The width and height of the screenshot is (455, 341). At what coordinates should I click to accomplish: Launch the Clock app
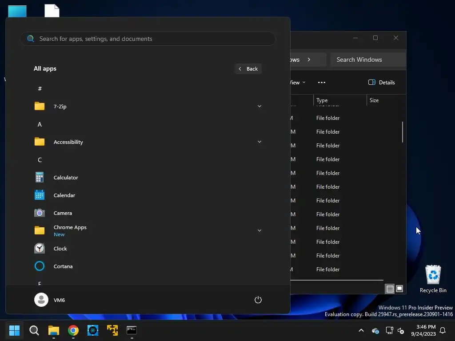pos(148,249)
